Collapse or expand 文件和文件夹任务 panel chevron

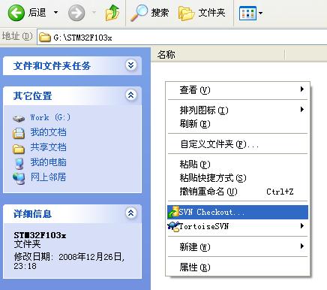[x=131, y=65]
